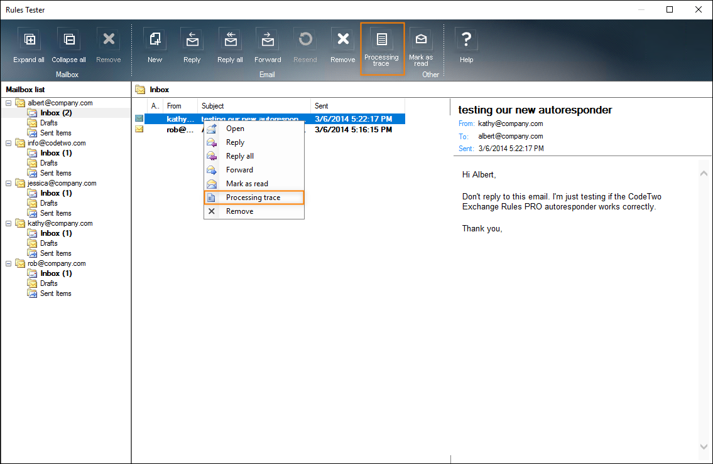Open albert's Drafts folder
The height and width of the screenshot is (464, 713).
point(48,123)
